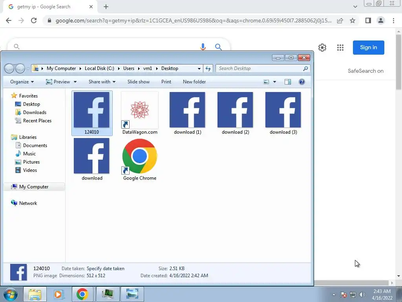Click the Print toolbar button
The image size is (402, 302).
coord(166,82)
